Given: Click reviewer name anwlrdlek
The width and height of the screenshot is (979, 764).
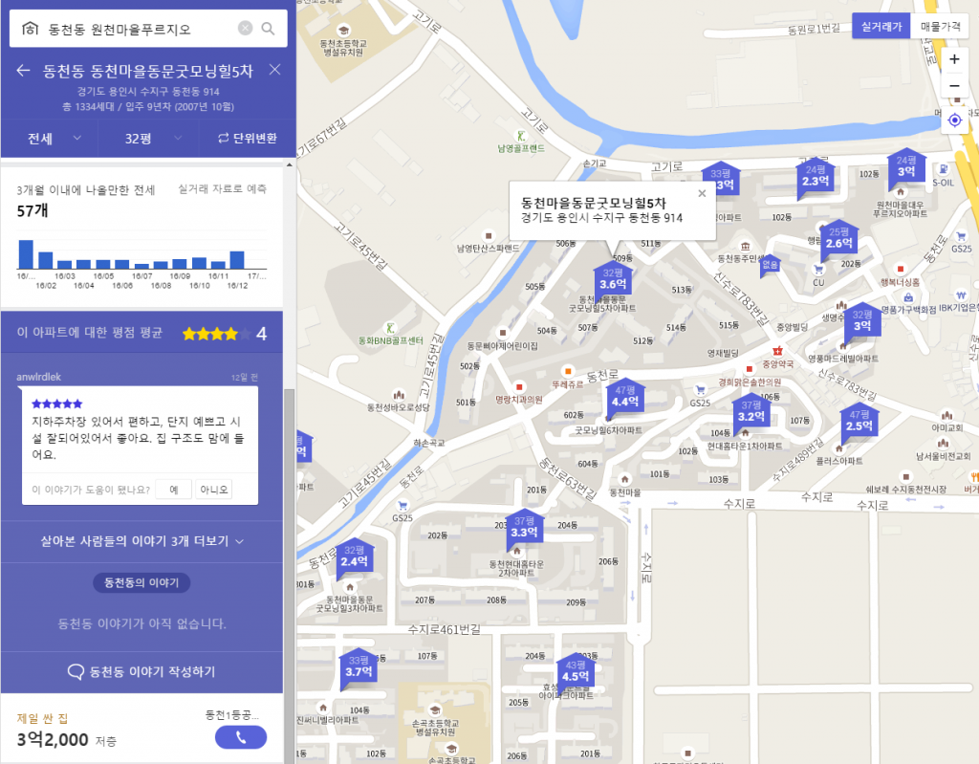Looking at the screenshot, I should click(x=38, y=377).
